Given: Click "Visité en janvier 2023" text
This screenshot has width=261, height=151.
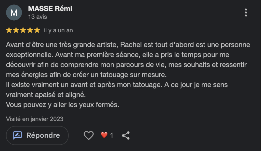Looking at the screenshot, I should click(34, 119).
